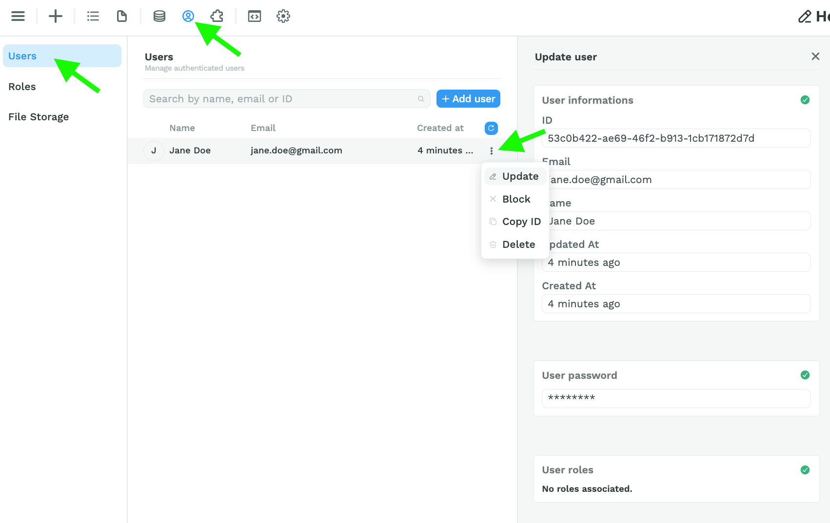Click jane.doe@gmail.com in the users table

pos(296,150)
